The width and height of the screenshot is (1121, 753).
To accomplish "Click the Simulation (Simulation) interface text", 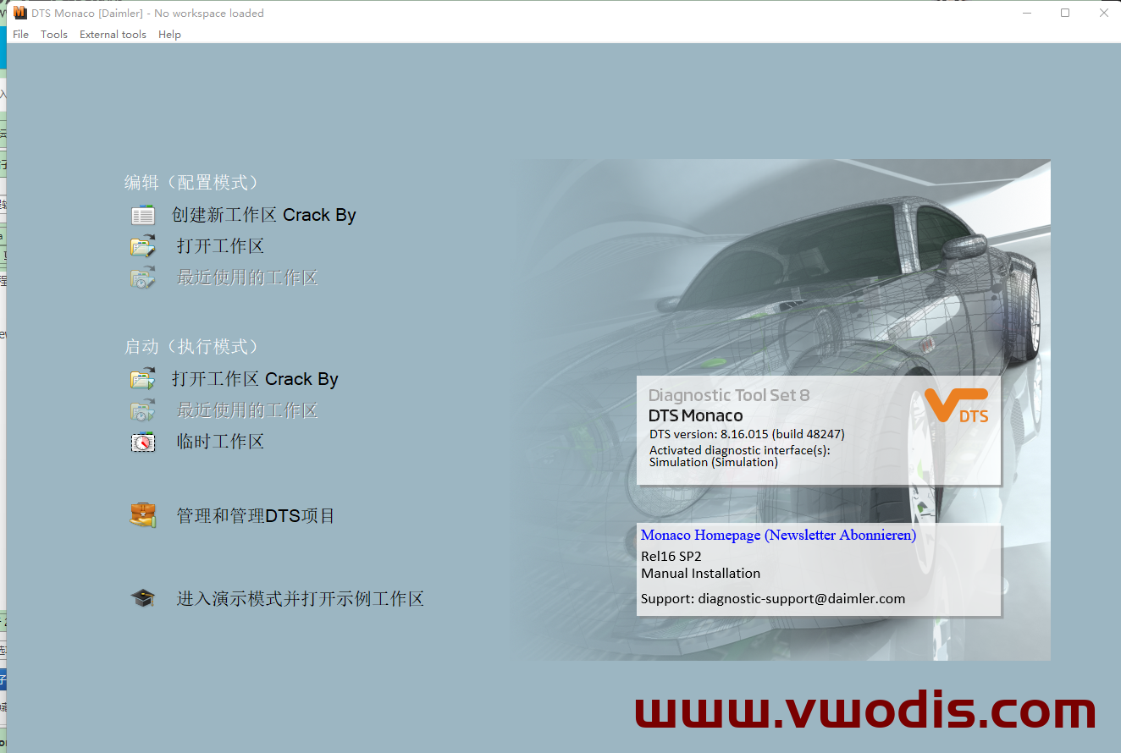I will pos(714,462).
